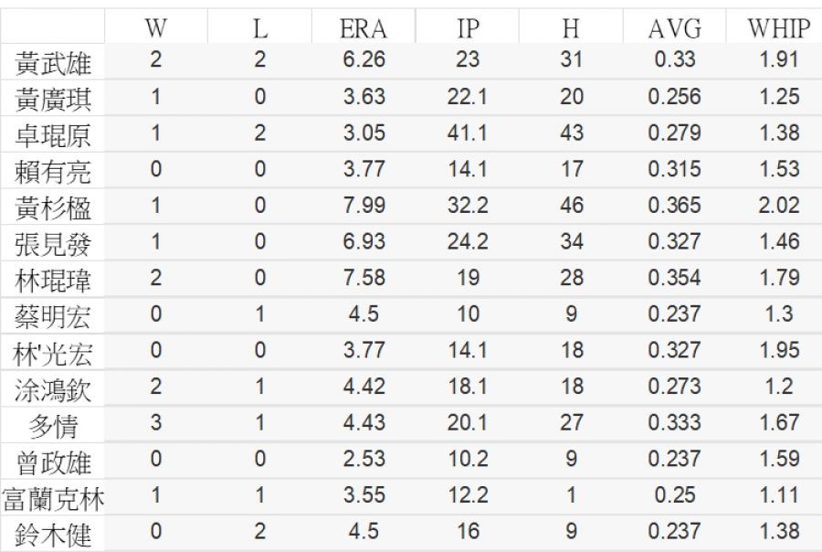Image resolution: width=822 pixels, height=552 pixels.
Task: Click the AVG column header
Action: 674,29
